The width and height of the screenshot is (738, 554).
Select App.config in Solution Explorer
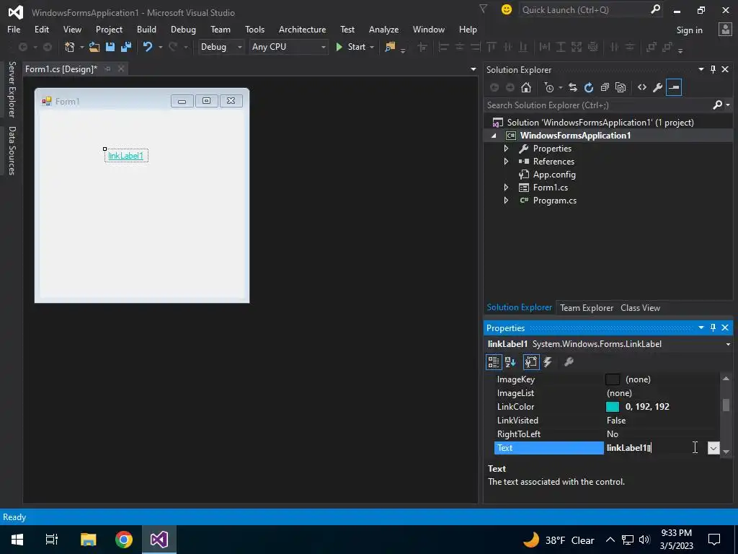[554, 175]
